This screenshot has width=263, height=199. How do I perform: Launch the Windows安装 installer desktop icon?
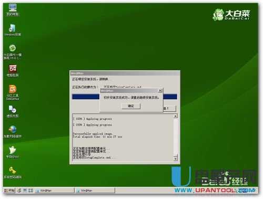pos(13,30)
